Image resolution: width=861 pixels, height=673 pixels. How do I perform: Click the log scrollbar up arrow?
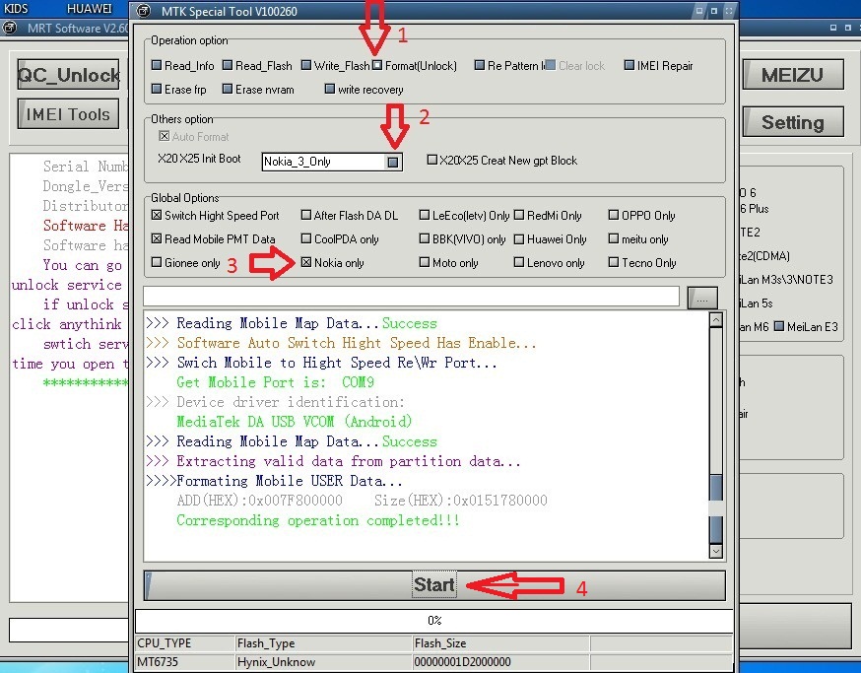715,319
